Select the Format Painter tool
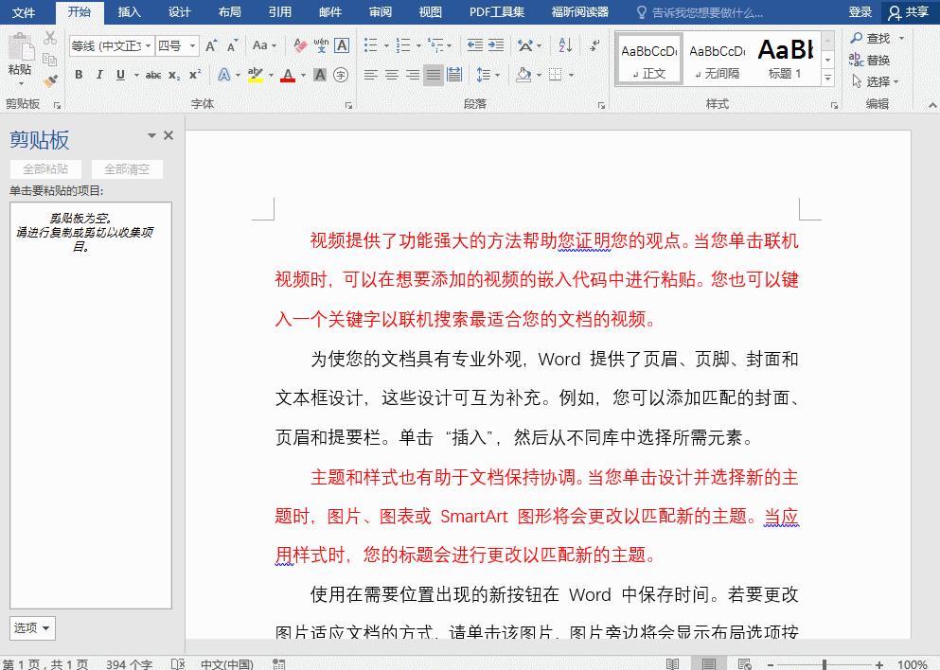Screen dimensions: 940x670 pos(52,79)
